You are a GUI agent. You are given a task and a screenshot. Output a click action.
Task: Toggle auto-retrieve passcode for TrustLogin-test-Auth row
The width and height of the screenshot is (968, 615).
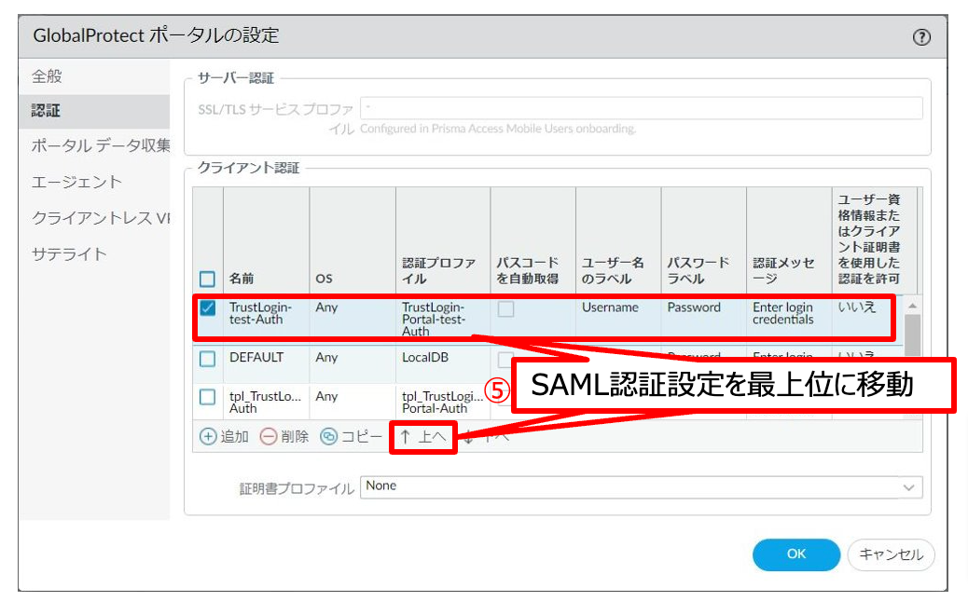pyautogui.click(x=505, y=309)
